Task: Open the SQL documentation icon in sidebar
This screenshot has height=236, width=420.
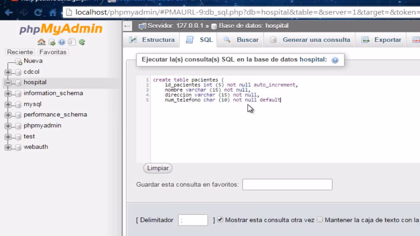Action: point(72,42)
